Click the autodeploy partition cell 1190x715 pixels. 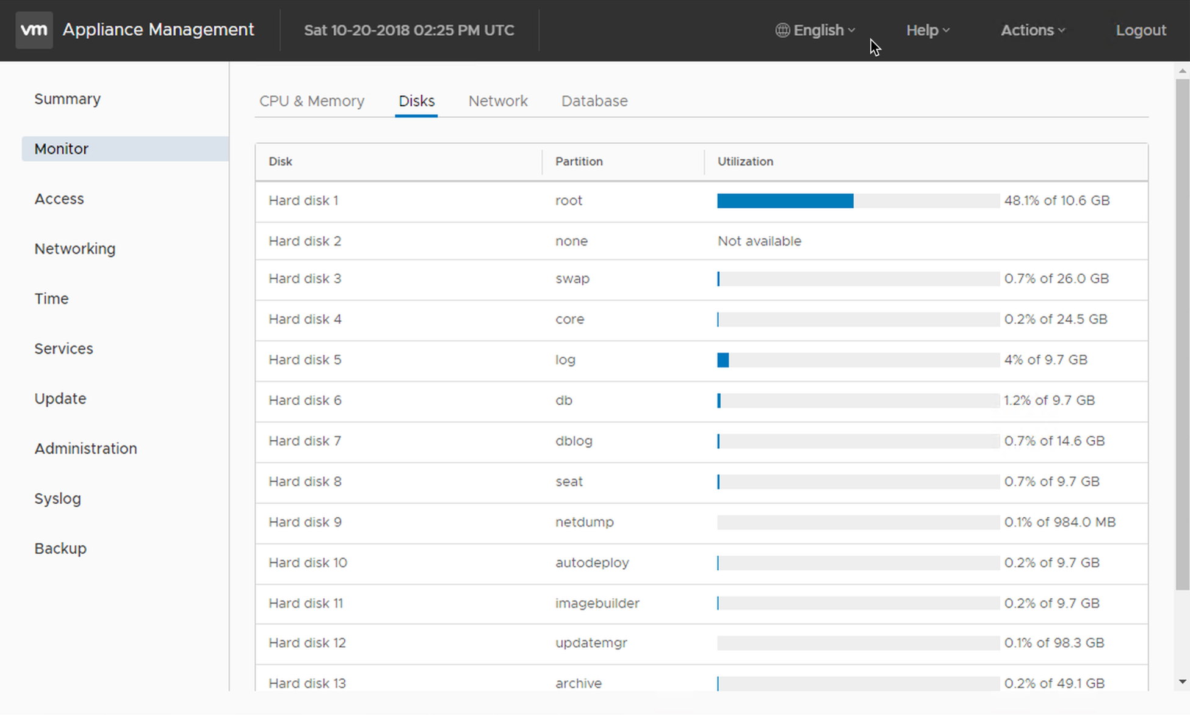pos(592,563)
